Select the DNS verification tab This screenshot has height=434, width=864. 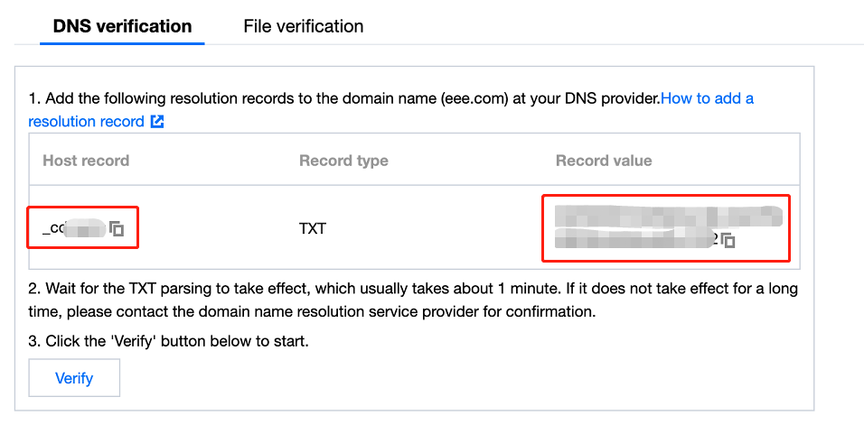(x=122, y=26)
